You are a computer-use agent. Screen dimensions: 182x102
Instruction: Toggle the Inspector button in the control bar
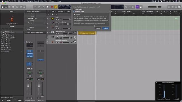(6, 7)
